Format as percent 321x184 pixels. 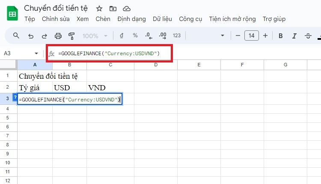pyautogui.click(x=135, y=36)
